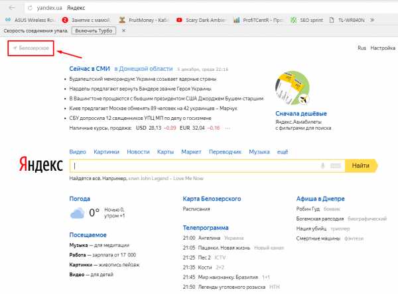Open Настройка settings menu
This screenshot has height=294, width=398.
(x=383, y=48)
